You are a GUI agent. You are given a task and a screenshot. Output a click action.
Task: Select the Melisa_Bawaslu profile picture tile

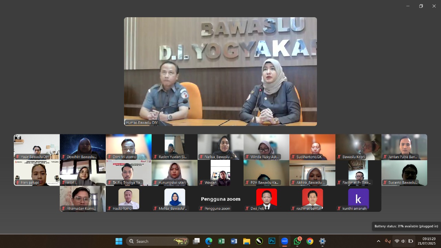(175, 199)
